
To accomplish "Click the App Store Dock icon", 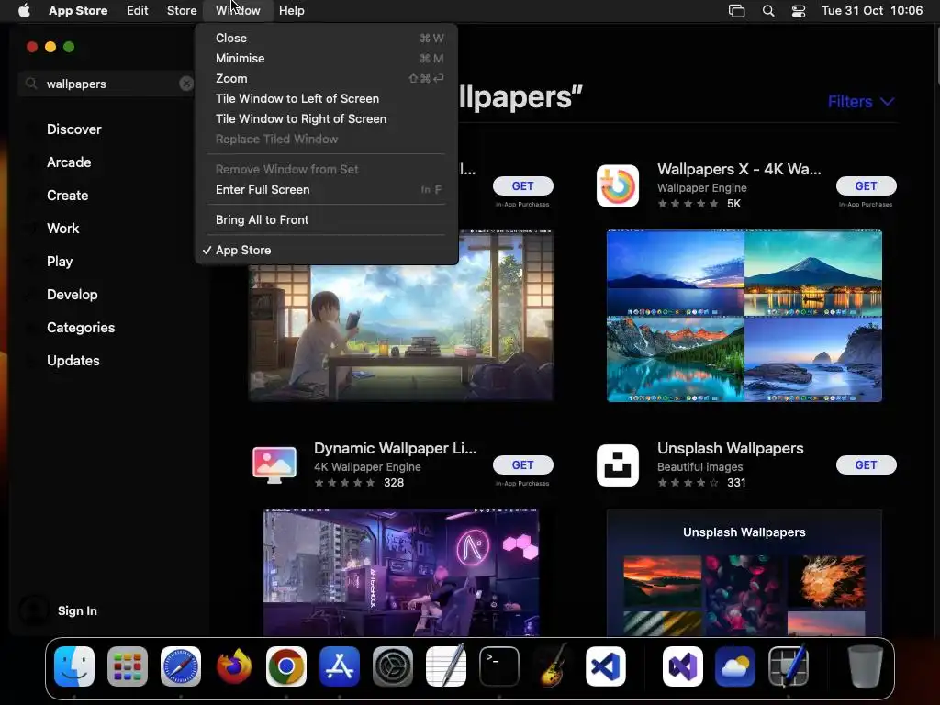I will point(340,666).
